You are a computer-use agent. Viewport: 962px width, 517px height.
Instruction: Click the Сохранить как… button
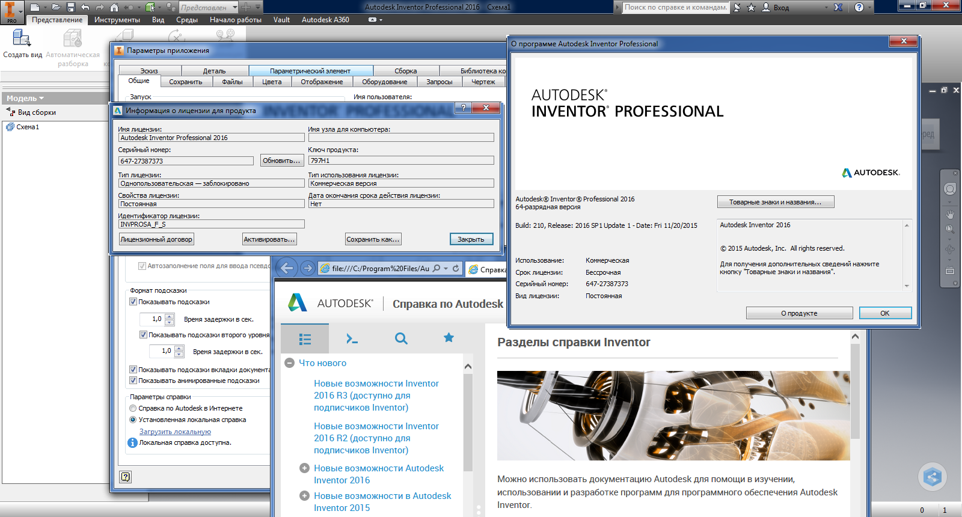click(x=373, y=239)
